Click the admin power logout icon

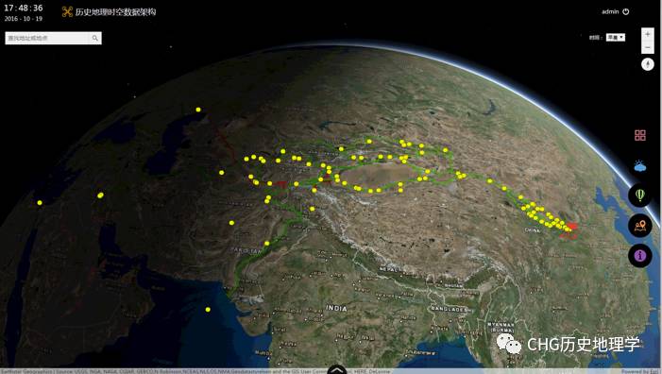pos(626,12)
